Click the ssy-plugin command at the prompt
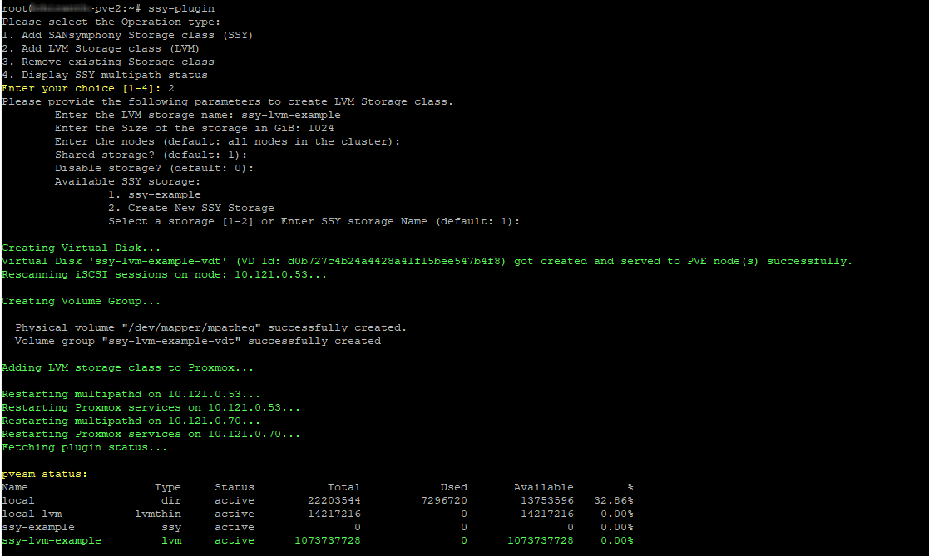This screenshot has width=929, height=556. pyautogui.click(x=180, y=8)
